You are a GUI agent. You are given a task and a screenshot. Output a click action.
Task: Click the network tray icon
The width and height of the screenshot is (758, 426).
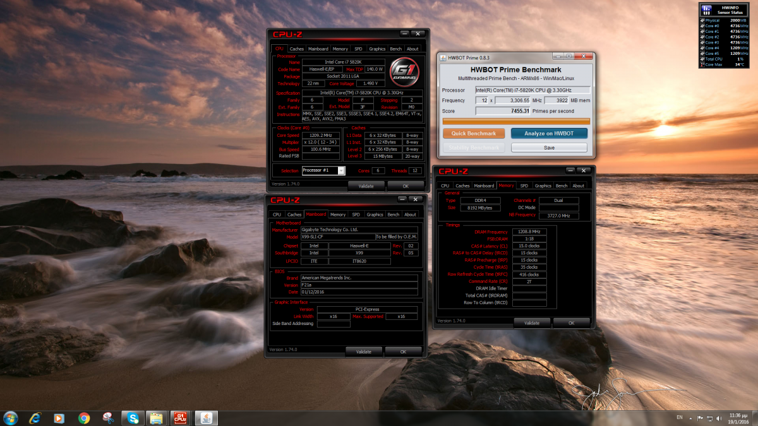coord(711,418)
